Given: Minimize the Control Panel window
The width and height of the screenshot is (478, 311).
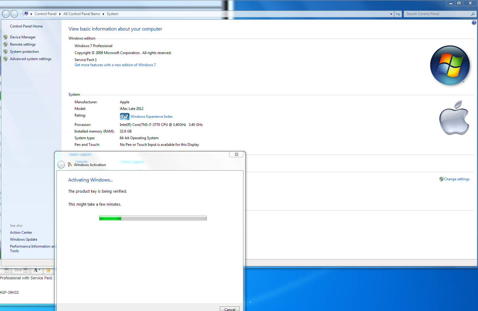Looking at the screenshot, I should click(x=451, y=3).
